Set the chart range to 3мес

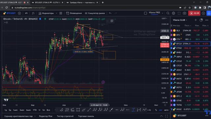click(22, 110)
